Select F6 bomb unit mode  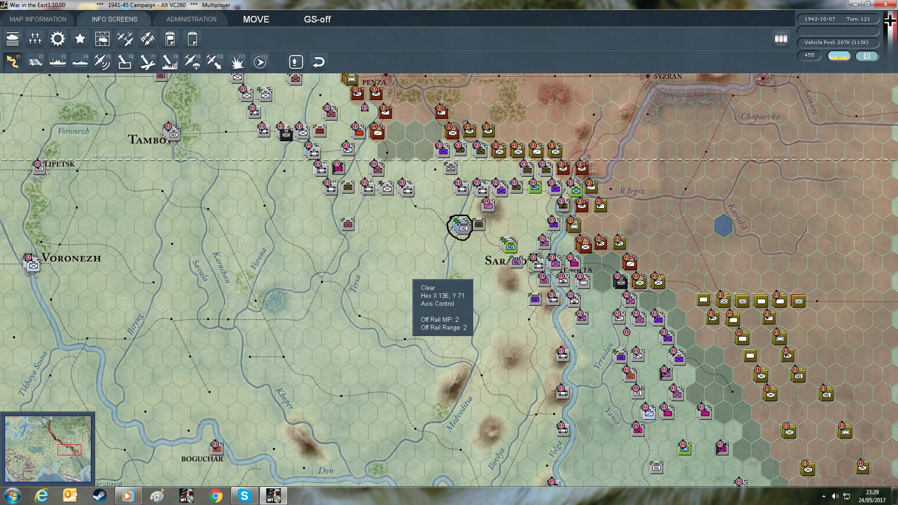125,62
